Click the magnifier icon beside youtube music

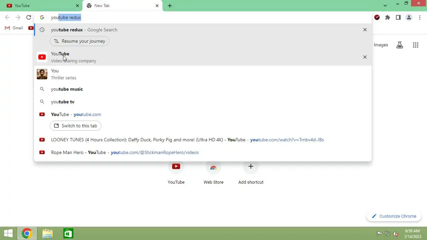point(42,89)
